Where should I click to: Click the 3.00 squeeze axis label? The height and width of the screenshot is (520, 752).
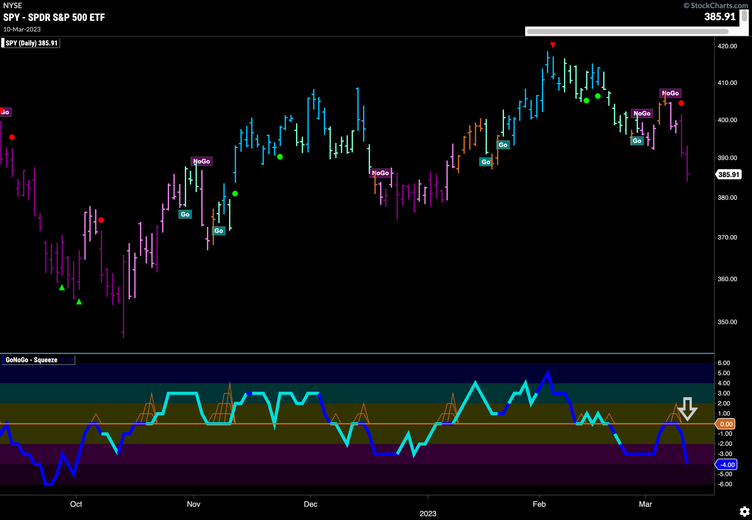coord(724,393)
